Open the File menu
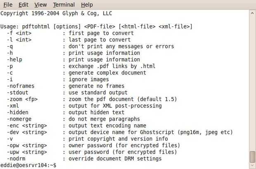 [x=8, y=5]
